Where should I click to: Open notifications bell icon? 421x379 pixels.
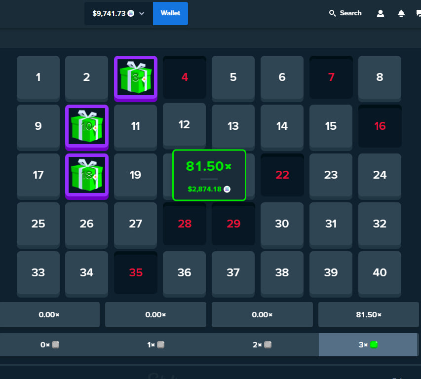[x=401, y=13]
